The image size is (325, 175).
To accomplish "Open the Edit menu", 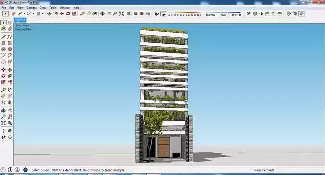I will click(12, 8).
